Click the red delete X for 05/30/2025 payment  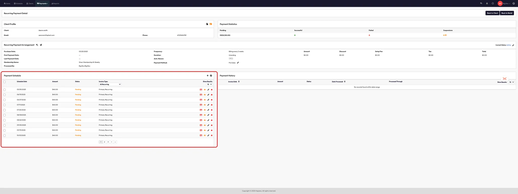[x=212, y=90]
